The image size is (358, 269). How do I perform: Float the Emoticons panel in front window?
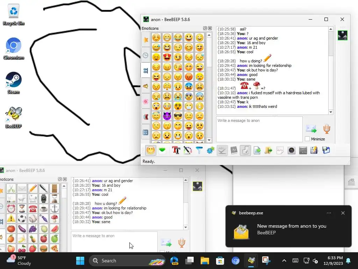tap(205, 28)
